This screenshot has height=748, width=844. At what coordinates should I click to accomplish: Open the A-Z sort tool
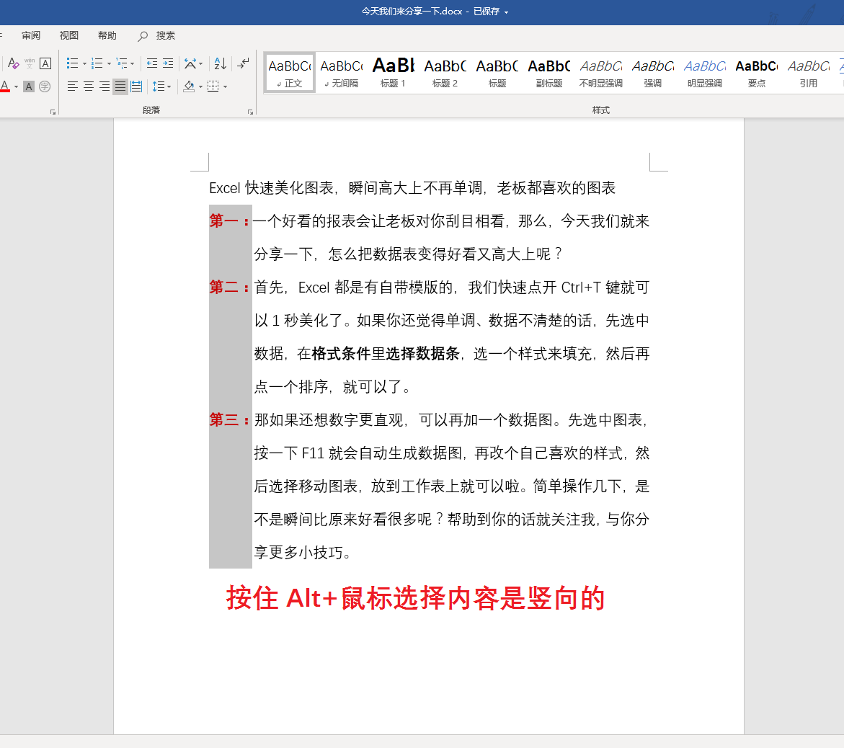pyautogui.click(x=221, y=65)
